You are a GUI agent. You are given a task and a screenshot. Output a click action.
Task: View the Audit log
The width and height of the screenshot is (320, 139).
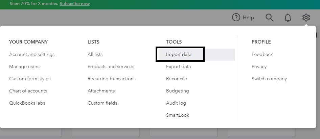pos(176,103)
